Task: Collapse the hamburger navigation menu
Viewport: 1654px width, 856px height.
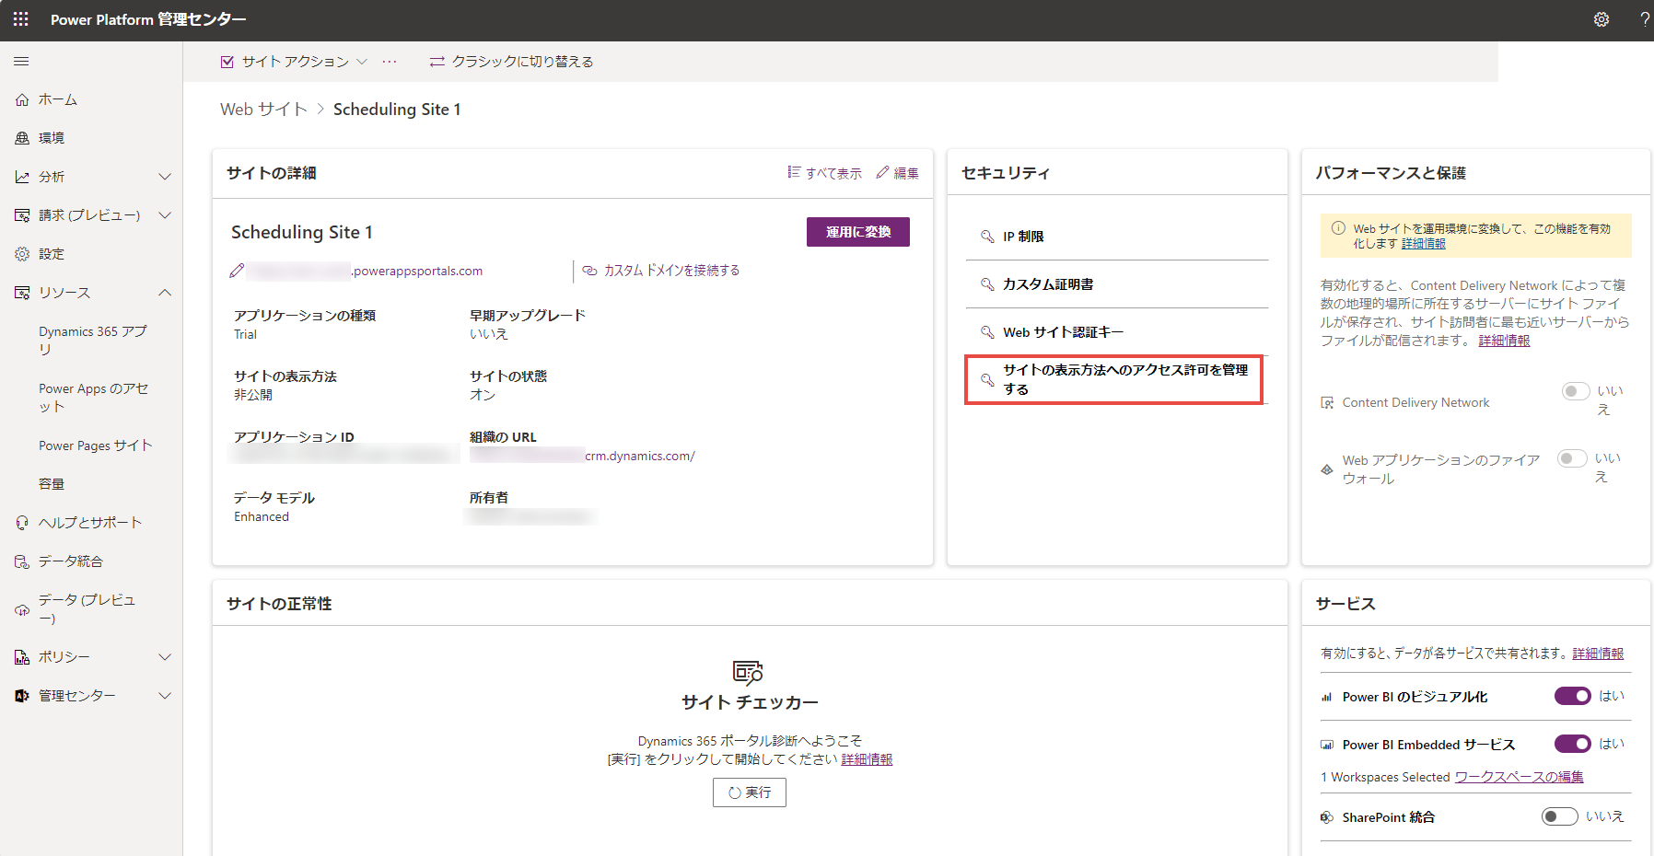Action: point(21,62)
